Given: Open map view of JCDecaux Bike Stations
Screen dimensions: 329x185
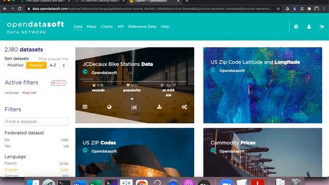Looking at the screenshot, I should tap(109, 107).
